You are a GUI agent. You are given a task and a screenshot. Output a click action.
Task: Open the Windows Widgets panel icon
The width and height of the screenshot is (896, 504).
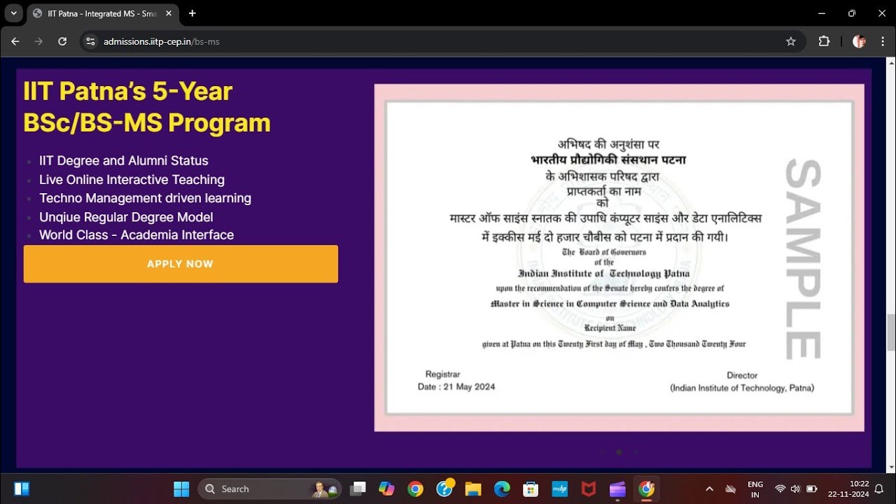(22, 489)
